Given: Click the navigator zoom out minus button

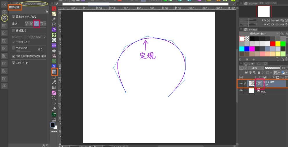Looking at the screenshot, I should 269,20.
